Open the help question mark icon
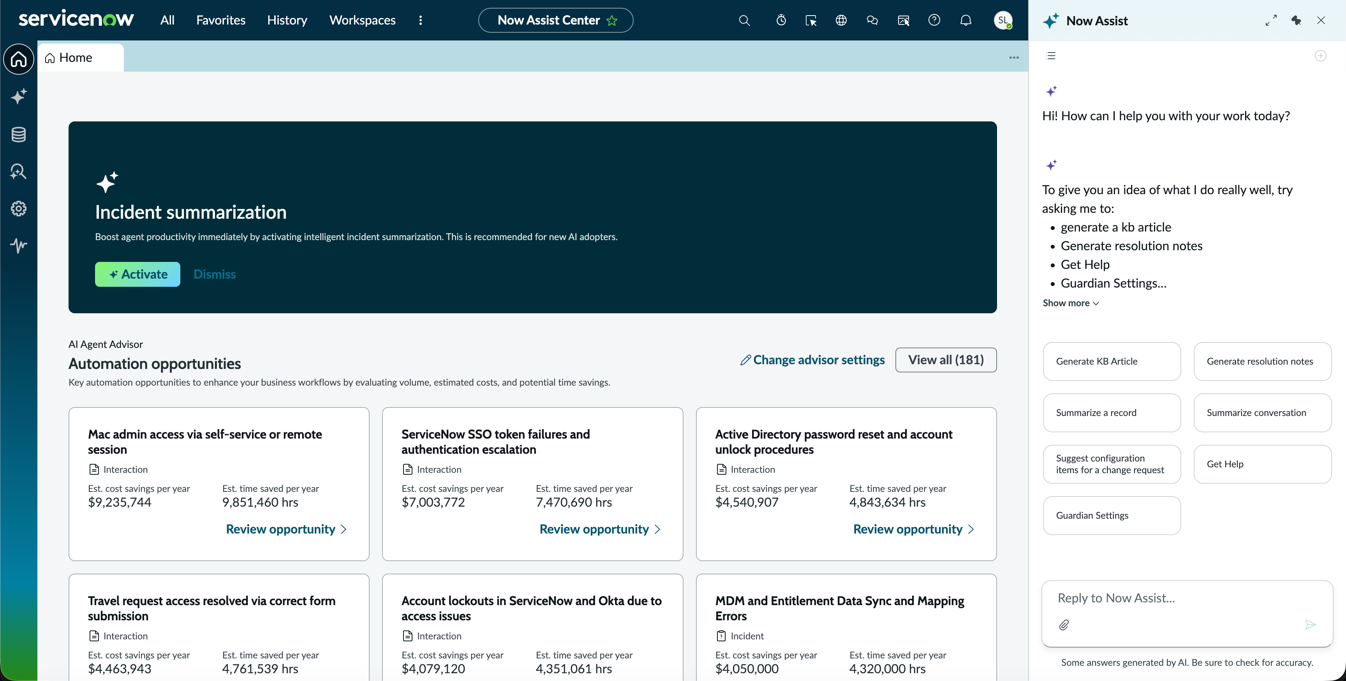1346x681 pixels. click(x=934, y=20)
